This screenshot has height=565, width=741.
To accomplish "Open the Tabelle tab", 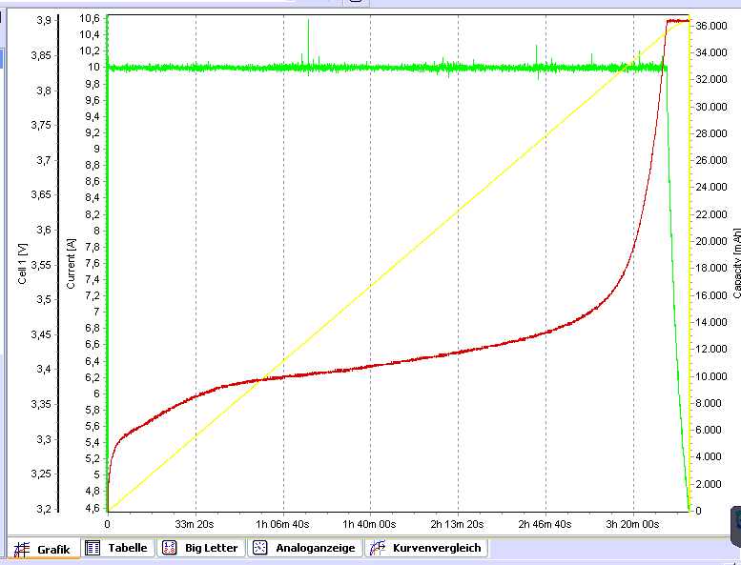I will pos(117,549).
